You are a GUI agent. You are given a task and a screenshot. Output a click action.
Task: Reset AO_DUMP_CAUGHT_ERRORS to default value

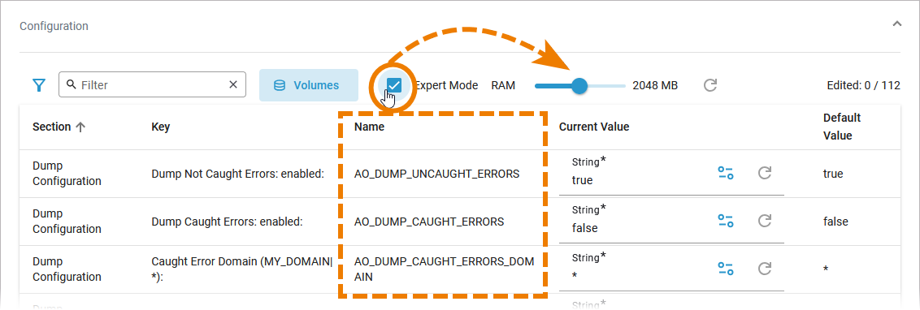[x=764, y=221]
